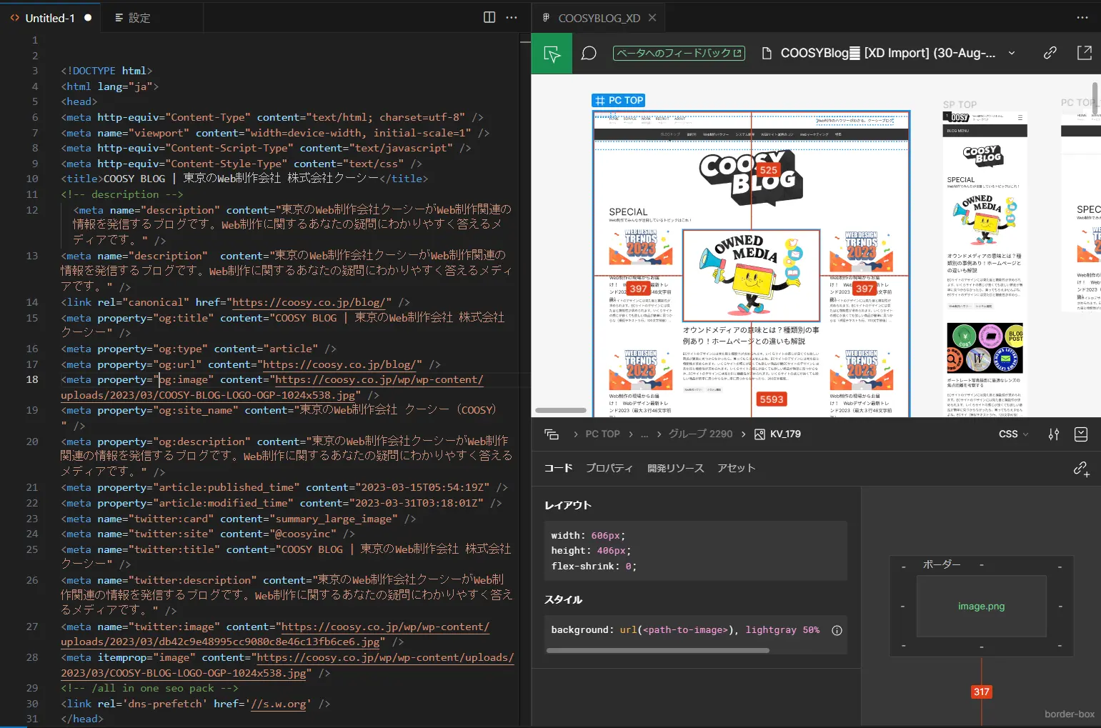Viewport: 1101px width, 728px height.
Task: Click the checklist panel icon
Action: coord(1081,434)
